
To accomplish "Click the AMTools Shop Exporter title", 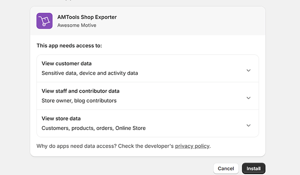I will click(87, 17).
